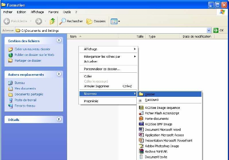This screenshot has width=229, height=160.
Task: Choose Propriétés in context menu
Action: coord(108,101)
